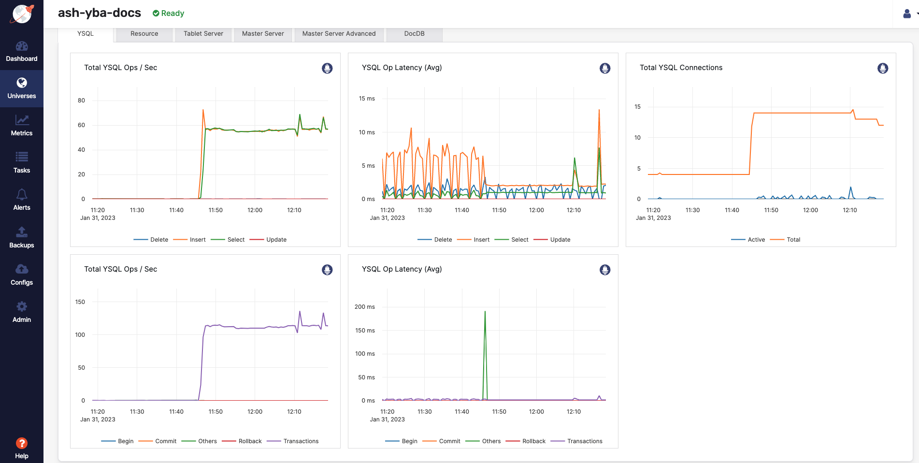Image resolution: width=919 pixels, height=463 pixels.
Task: Select Universes in the sidebar
Action: click(x=22, y=88)
